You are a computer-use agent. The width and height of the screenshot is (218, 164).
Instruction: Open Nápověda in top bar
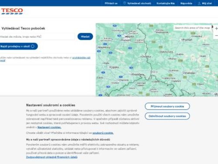click(186, 3)
